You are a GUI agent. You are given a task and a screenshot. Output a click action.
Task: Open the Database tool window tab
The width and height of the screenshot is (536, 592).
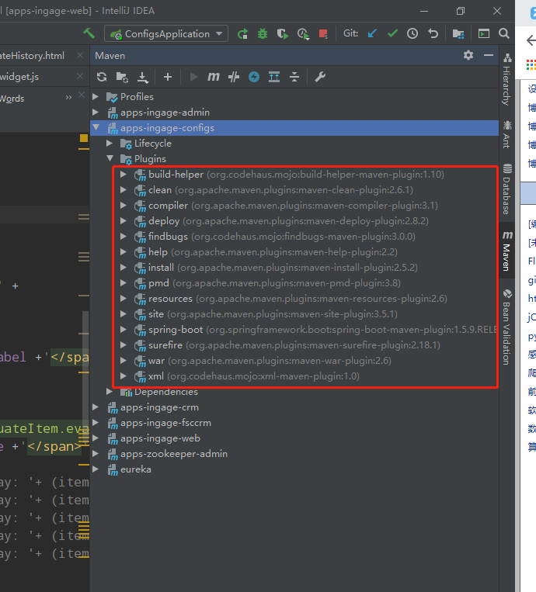coord(507,189)
